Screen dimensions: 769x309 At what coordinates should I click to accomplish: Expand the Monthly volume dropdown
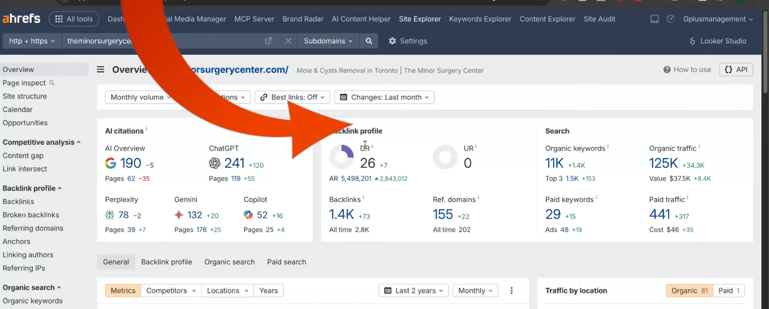coord(141,97)
